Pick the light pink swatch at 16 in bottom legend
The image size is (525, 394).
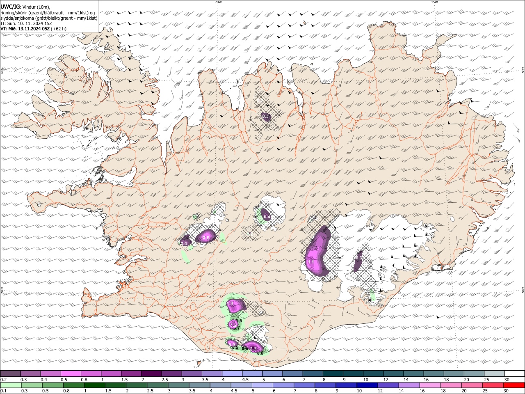pyautogui.click(x=430, y=385)
